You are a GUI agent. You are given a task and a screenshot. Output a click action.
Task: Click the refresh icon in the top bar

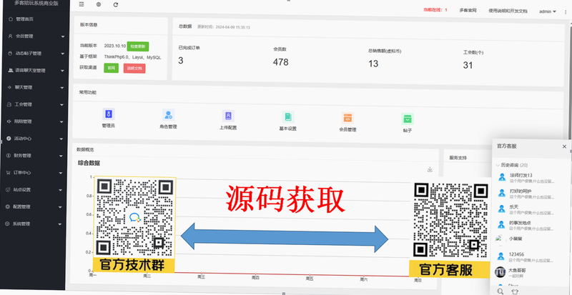[116, 5]
